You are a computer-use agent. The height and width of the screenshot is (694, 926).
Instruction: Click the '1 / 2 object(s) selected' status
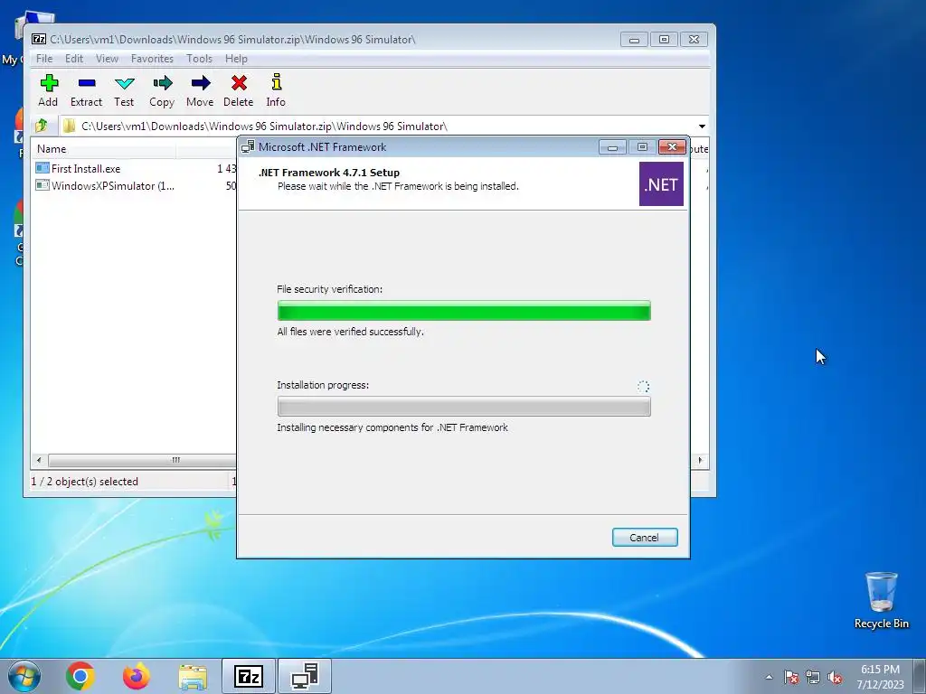(x=84, y=481)
